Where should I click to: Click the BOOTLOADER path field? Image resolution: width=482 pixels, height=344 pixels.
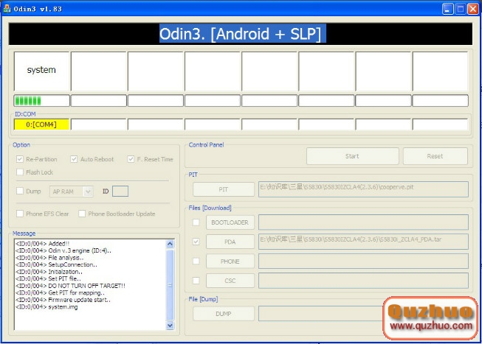coord(363,222)
